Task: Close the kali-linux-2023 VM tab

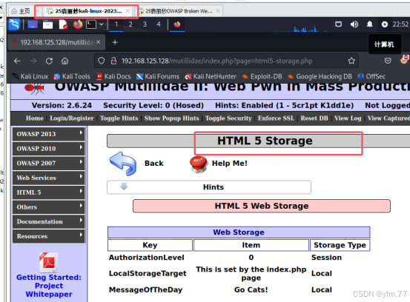Action: [128, 11]
